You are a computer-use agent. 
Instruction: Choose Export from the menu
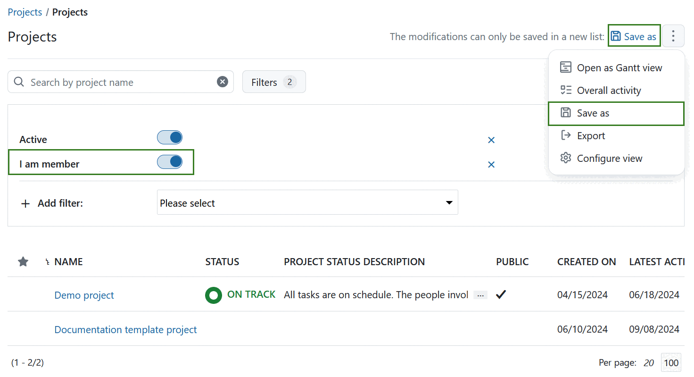(591, 135)
